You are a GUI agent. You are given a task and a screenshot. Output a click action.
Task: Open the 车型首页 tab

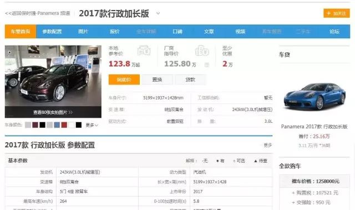[x=21, y=32]
